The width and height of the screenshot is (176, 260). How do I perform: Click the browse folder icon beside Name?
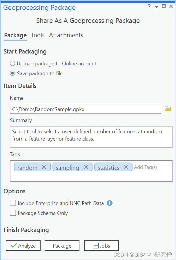tap(168, 109)
